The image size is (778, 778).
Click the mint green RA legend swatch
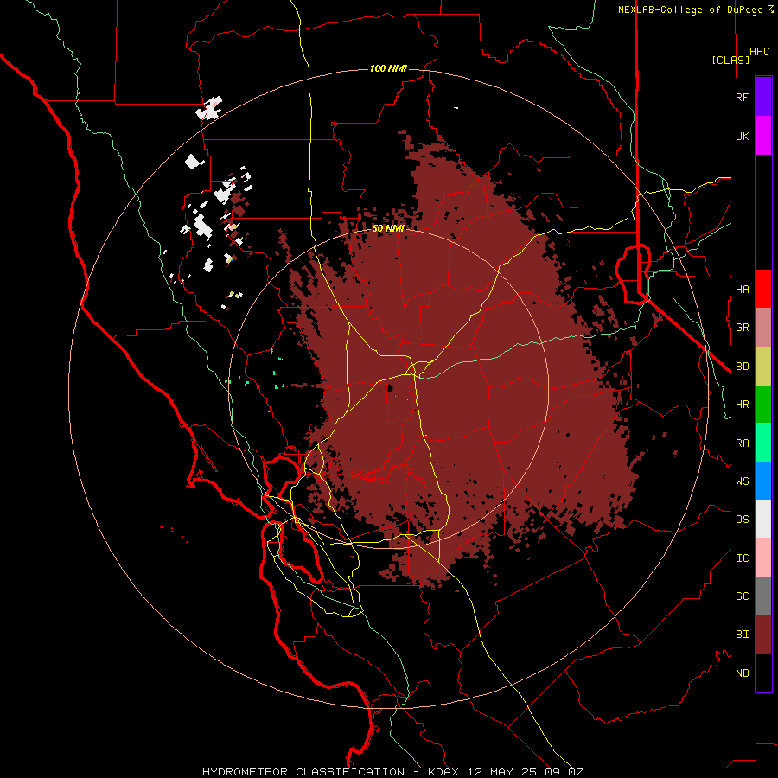click(763, 443)
